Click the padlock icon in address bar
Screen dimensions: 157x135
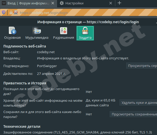tap(11, 12)
